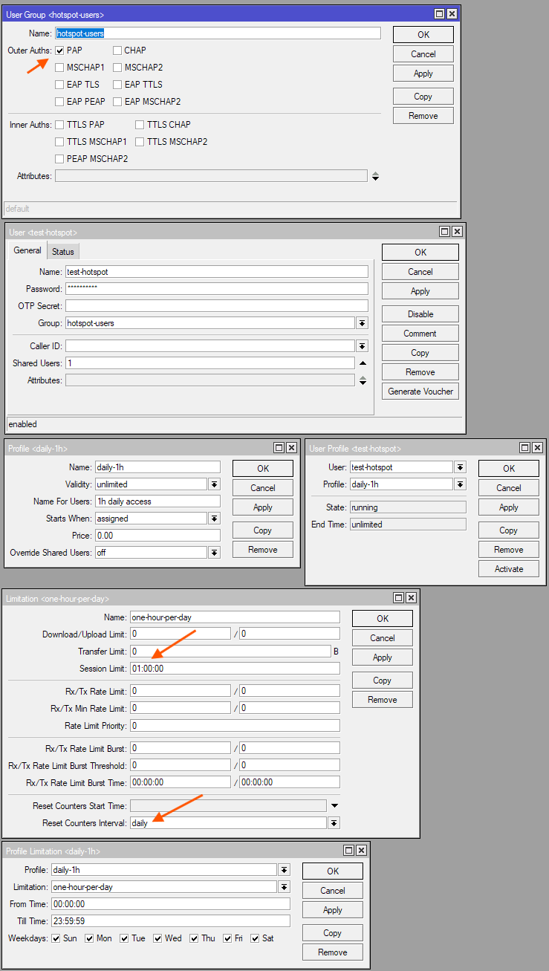Click the Transfer Limit input field
549x971 pixels.
[230, 652]
